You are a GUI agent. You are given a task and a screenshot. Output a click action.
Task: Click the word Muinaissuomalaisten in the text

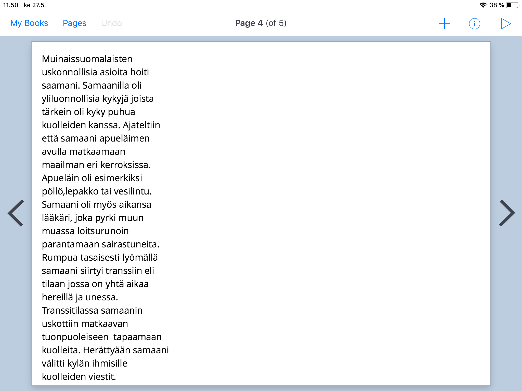click(x=87, y=59)
